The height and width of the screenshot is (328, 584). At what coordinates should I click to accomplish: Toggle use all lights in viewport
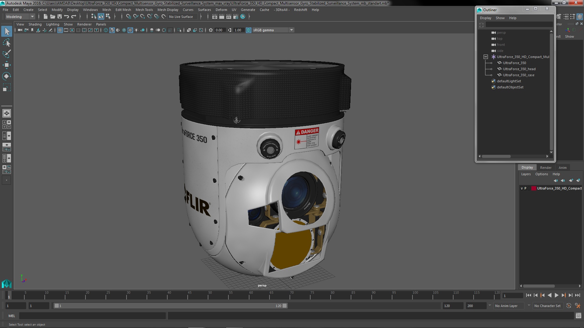(x=136, y=30)
